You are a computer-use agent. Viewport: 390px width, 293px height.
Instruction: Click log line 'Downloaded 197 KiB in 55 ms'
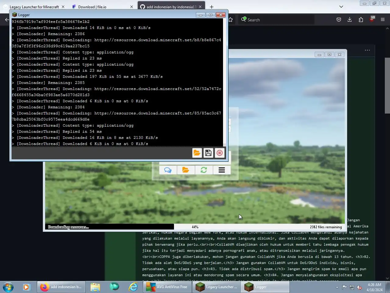pyautogui.click(x=87, y=77)
